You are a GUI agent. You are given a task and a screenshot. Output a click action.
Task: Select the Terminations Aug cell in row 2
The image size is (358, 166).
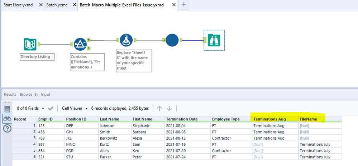pos(275,132)
